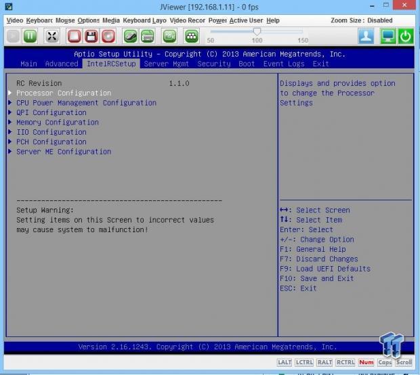The width and height of the screenshot is (420, 375).
Task: Click the green video record icon
Action: 169,36
